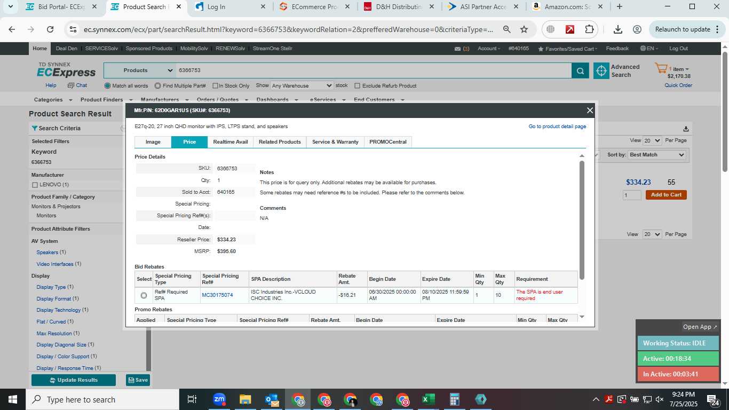Open the browser profile icon
This screenshot has width=729, height=410.
pyautogui.click(x=637, y=29)
